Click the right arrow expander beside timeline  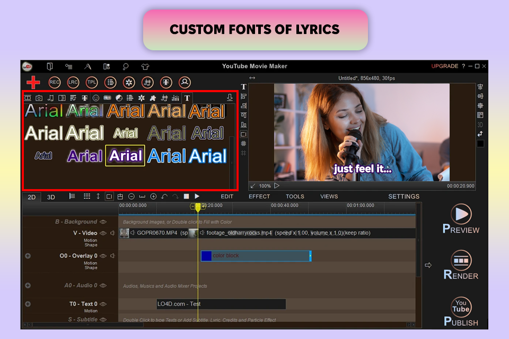(x=428, y=265)
